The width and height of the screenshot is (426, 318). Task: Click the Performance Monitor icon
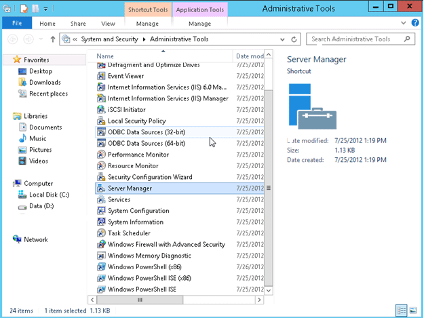click(101, 155)
